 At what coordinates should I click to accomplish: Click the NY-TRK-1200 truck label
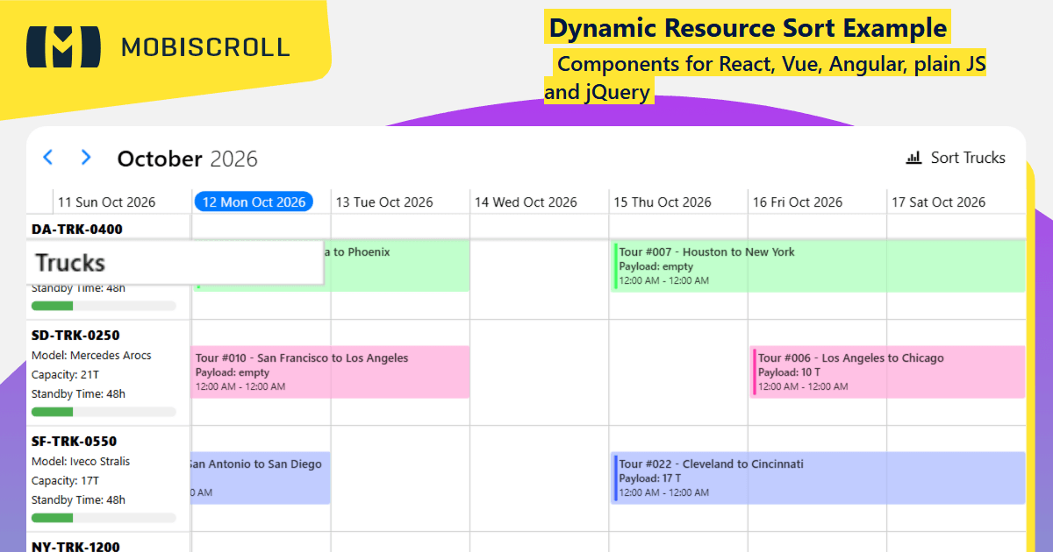tap(75, 546)
